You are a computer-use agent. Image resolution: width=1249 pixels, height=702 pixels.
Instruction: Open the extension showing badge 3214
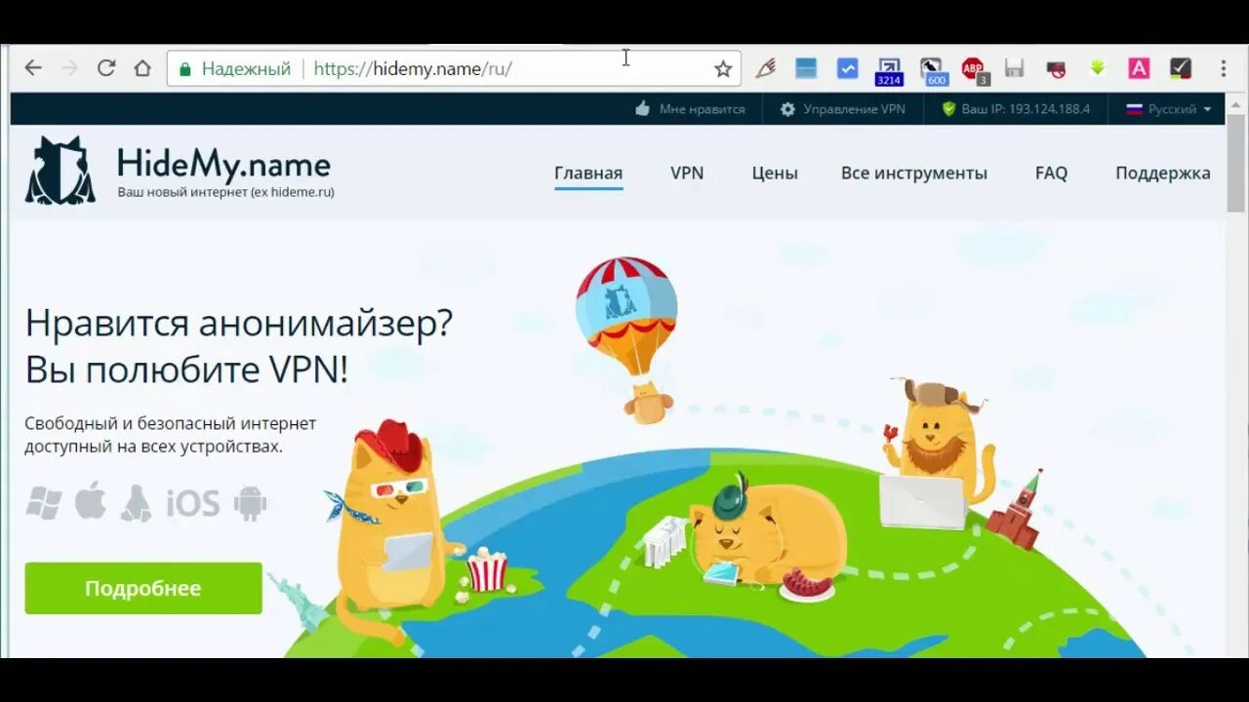pos(889,71)
